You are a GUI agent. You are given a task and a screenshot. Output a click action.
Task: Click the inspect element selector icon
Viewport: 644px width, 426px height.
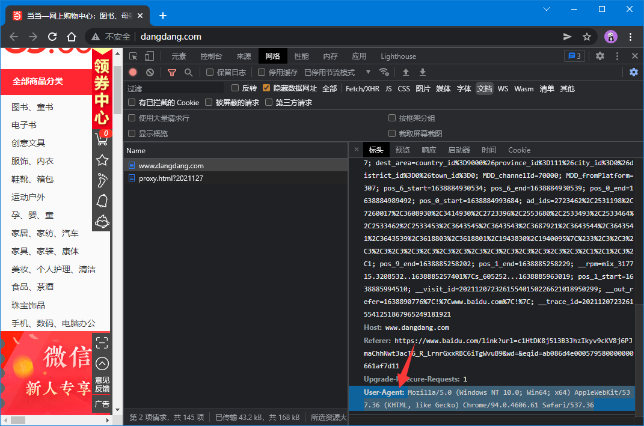(133, 56)
